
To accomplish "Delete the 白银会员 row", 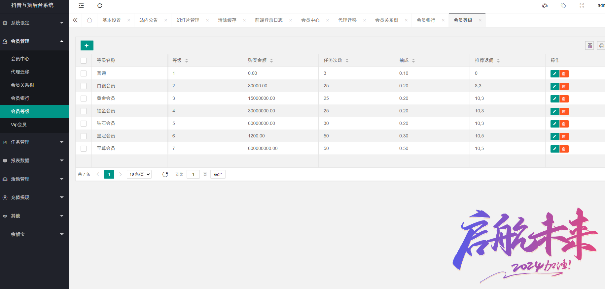I will 564,86.
